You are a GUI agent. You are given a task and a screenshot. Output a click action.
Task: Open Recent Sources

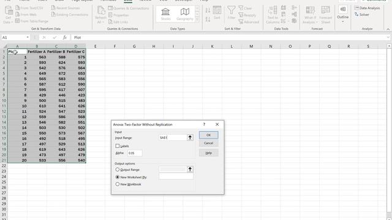point(66,8)
